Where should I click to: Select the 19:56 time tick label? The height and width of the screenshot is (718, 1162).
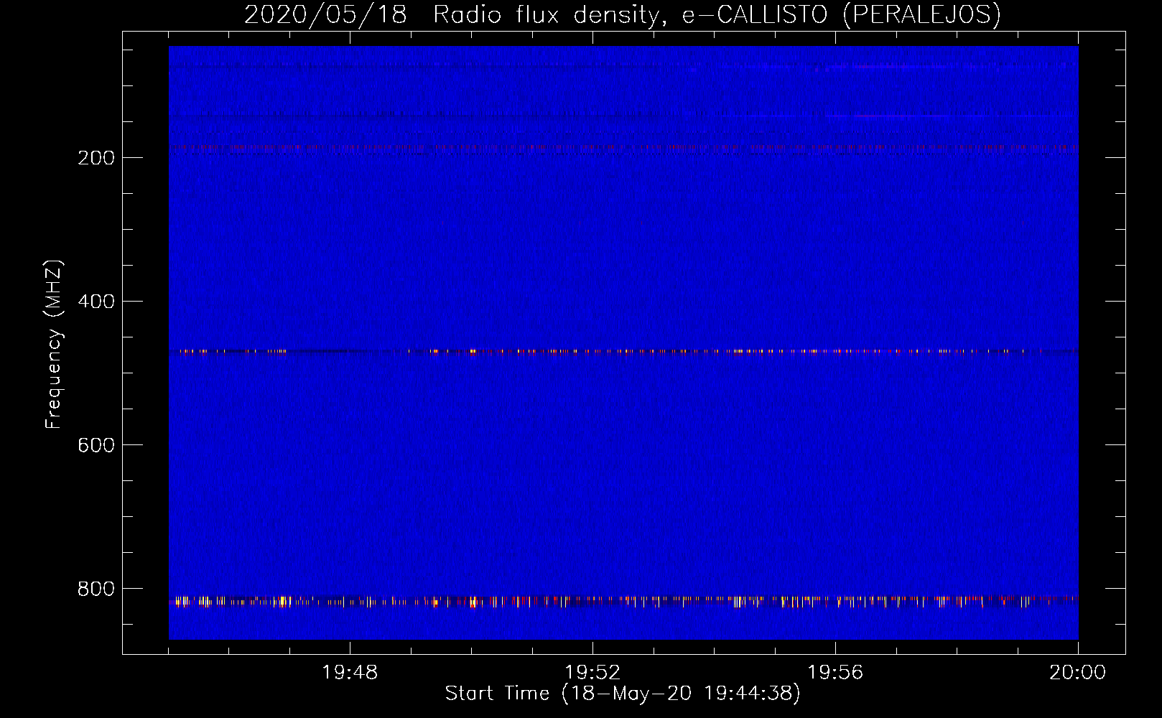(835, 673)
